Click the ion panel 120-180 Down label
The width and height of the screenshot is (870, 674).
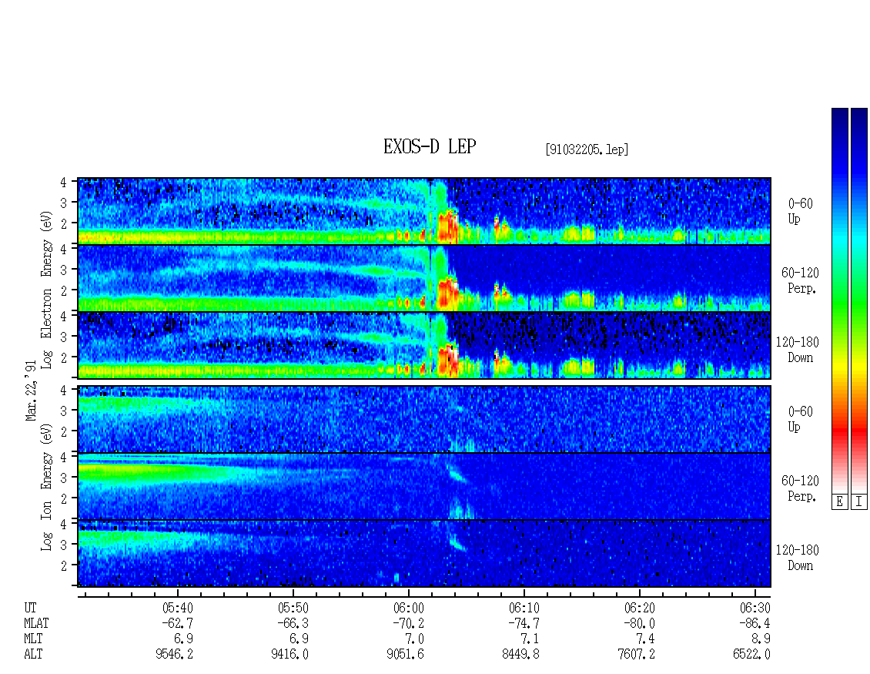[798, 558]
